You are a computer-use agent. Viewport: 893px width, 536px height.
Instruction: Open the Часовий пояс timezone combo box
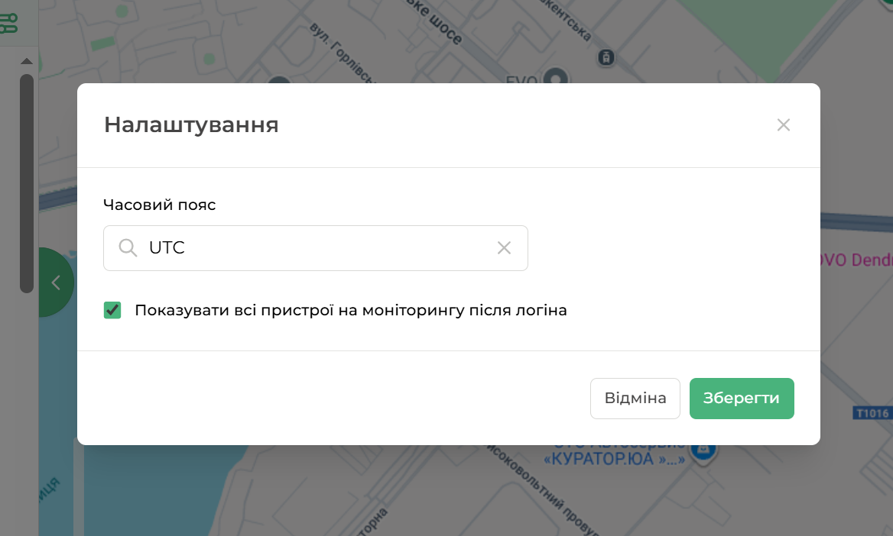click(x=315, y=248)
